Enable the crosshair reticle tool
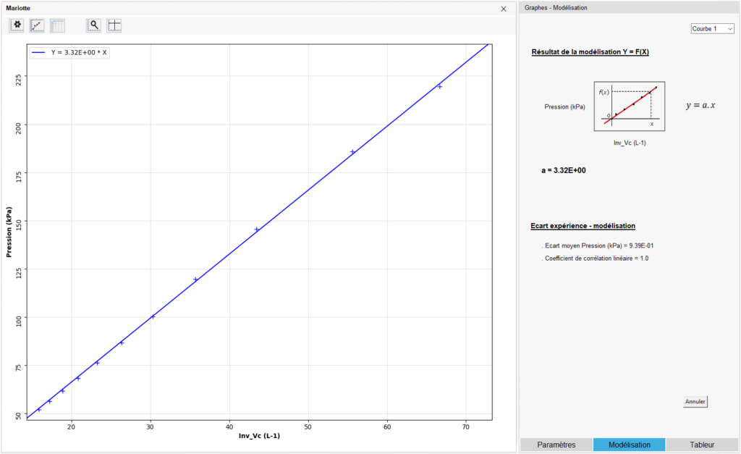The height and width of the screenshot is (454, 741). pyautogui.click(x=114, y=25)
